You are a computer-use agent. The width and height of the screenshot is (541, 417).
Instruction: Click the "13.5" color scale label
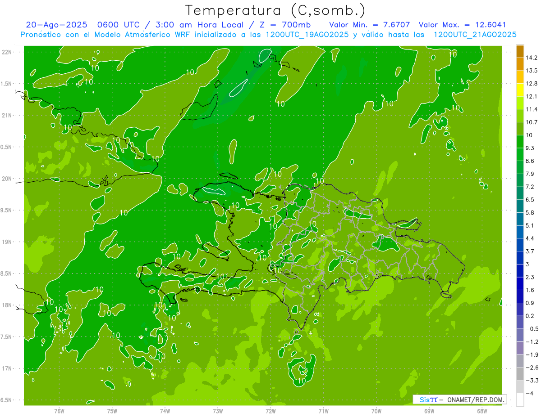pyautogui.click(x=532, y=71)
